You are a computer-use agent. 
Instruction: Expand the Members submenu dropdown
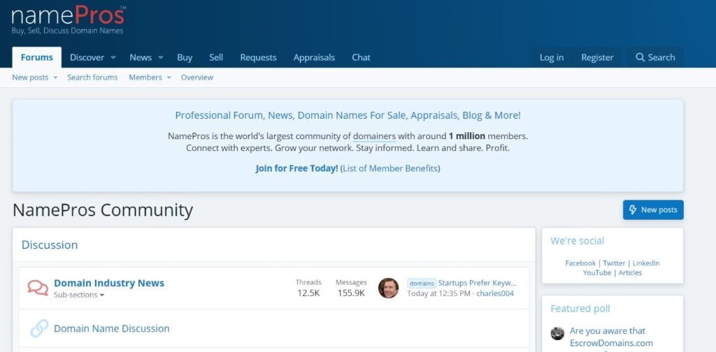(169, 78)
